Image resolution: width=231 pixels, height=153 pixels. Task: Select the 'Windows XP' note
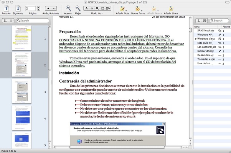point(212,35)
